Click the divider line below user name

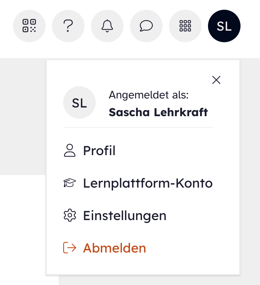click(138, 127)
